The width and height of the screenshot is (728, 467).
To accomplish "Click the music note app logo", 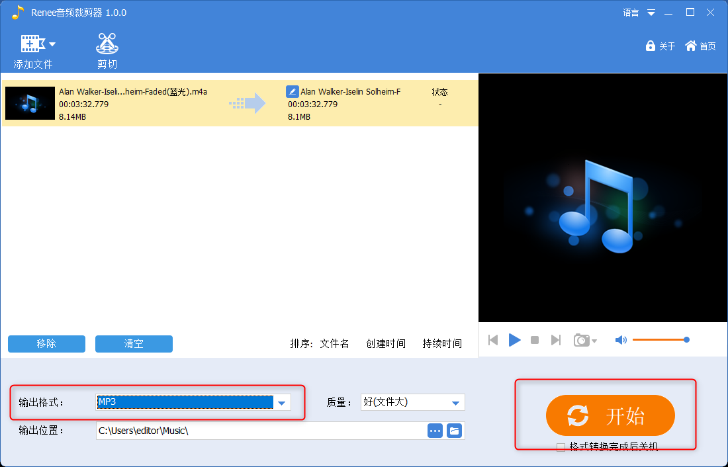I will (x=17, y=13).
